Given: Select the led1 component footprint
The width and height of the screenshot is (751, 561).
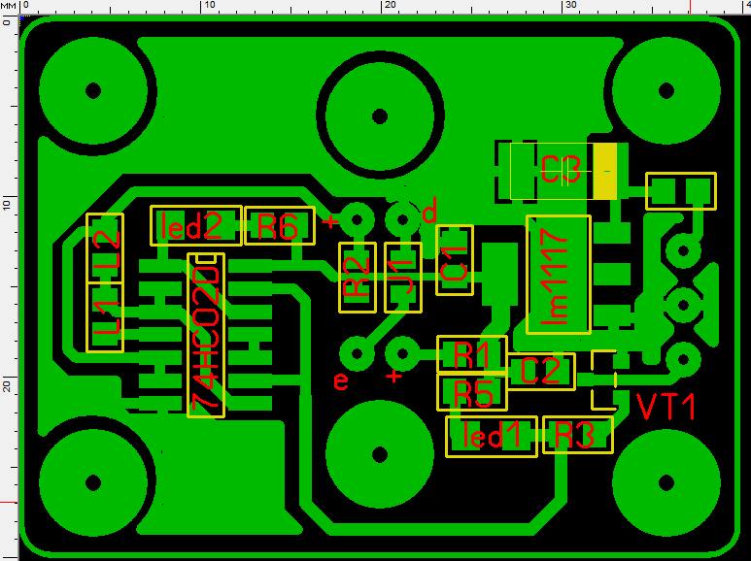Looking at the screenshot, I should [x=493, y=437].
